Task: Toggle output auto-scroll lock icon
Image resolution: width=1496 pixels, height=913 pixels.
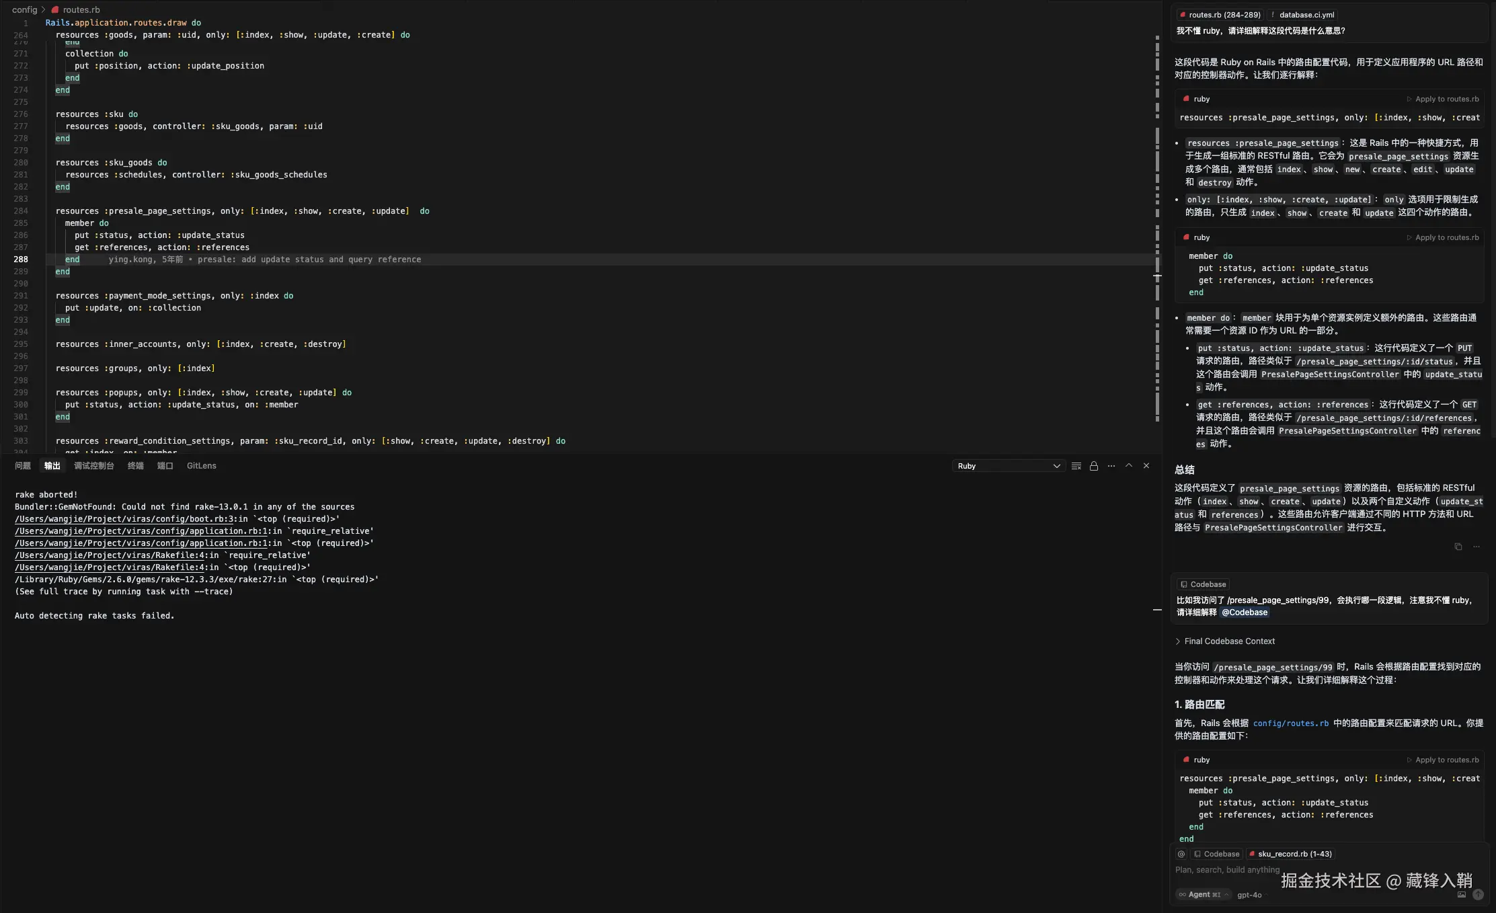Action: tap(1094, 466)
